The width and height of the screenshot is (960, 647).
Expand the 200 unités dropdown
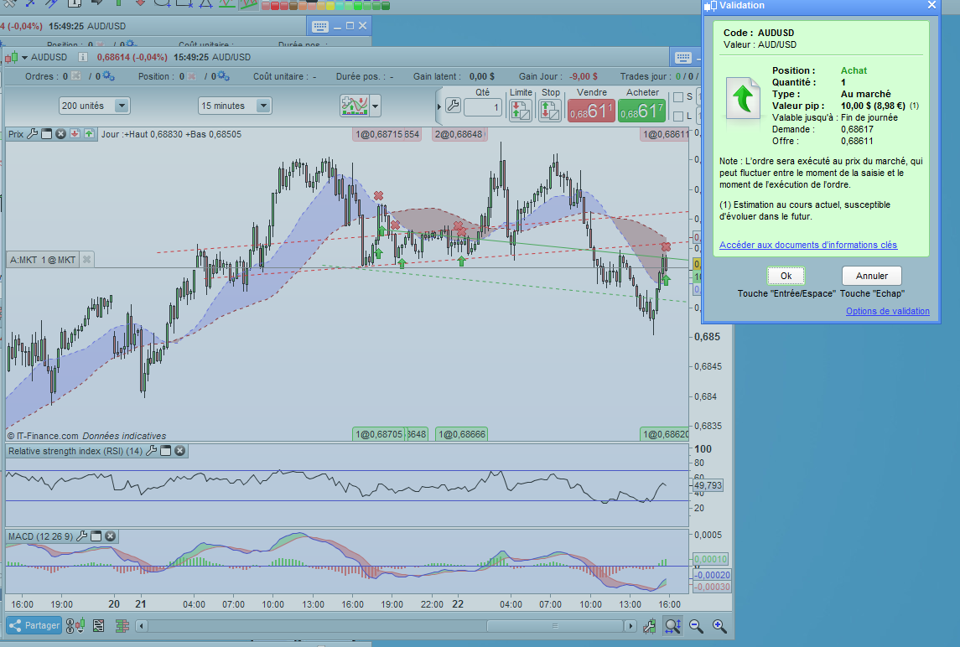(x=122, y=106)
